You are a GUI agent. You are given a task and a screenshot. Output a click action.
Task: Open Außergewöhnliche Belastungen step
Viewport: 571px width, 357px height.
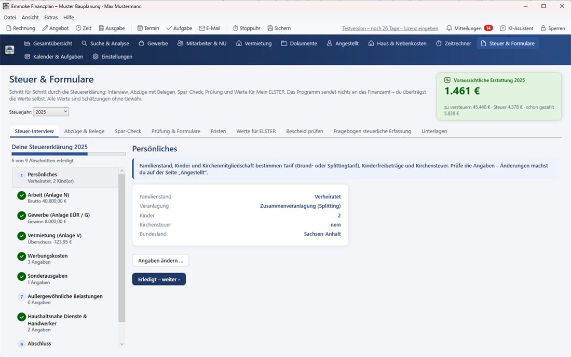pos(65,299)
